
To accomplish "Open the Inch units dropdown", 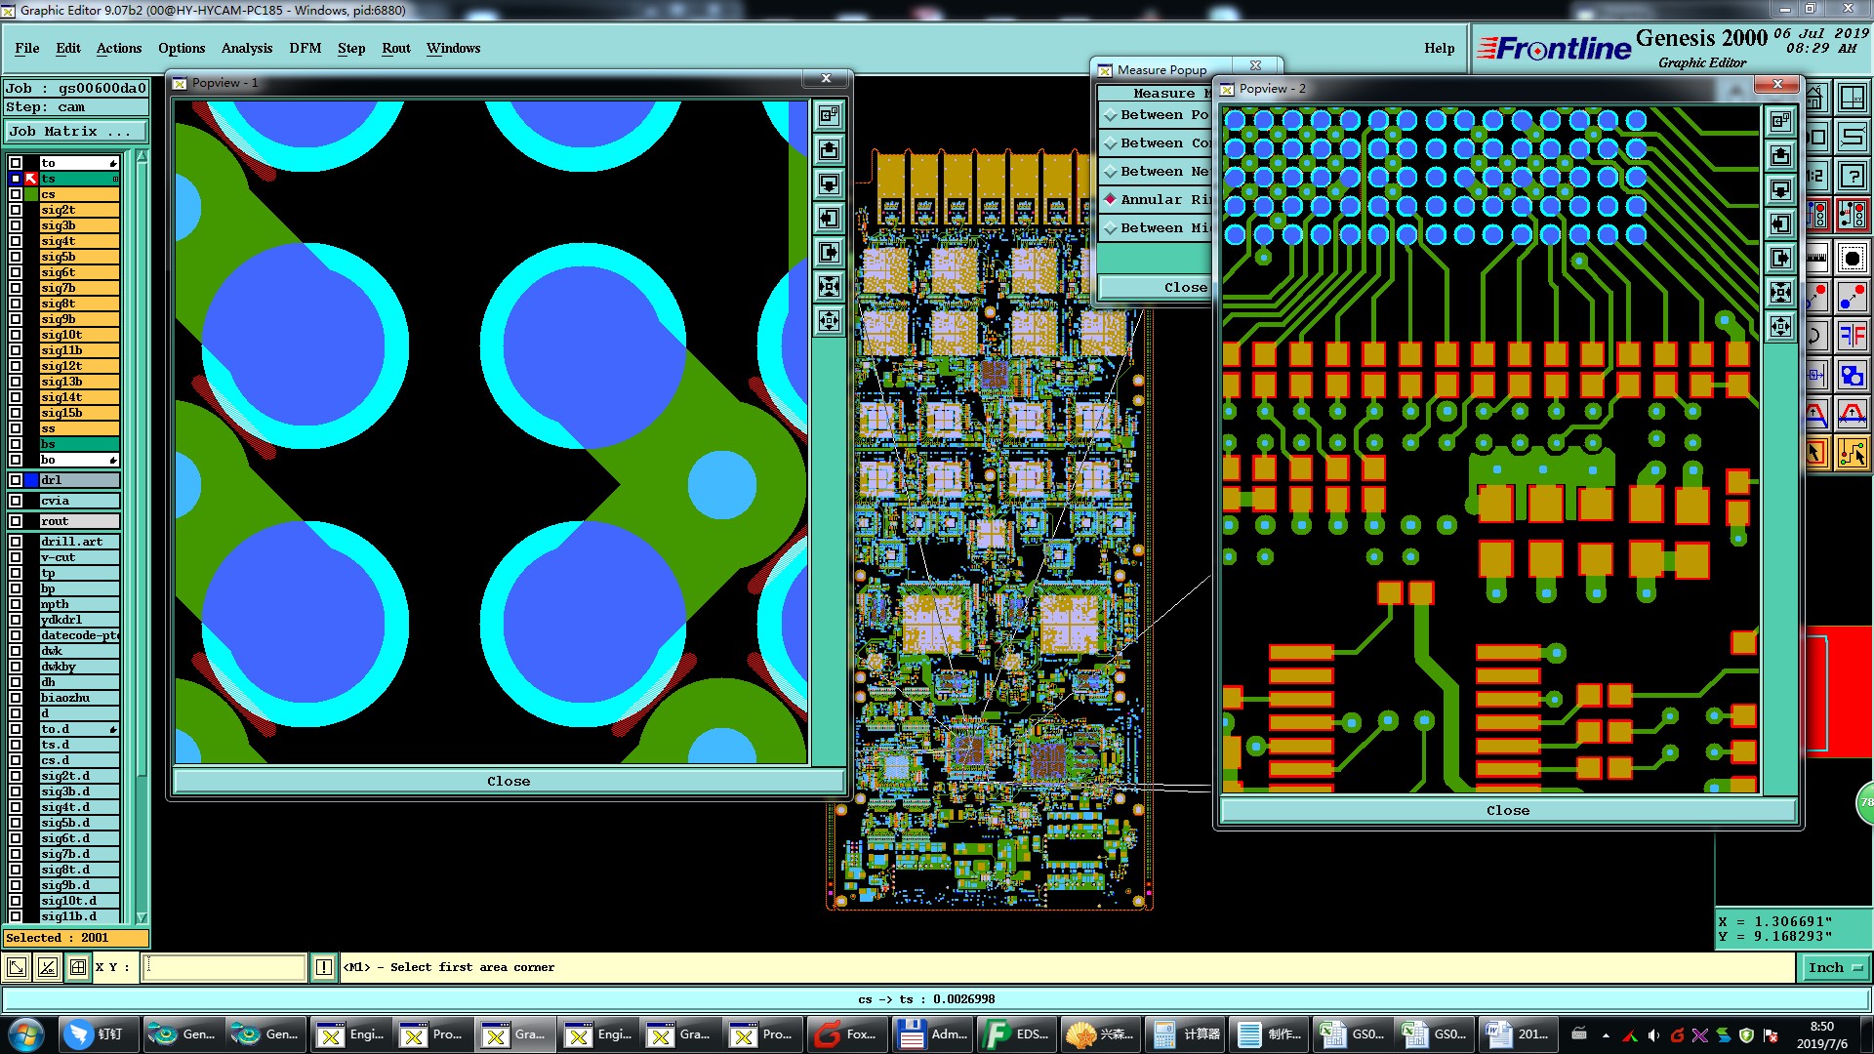I will 1834,967.
